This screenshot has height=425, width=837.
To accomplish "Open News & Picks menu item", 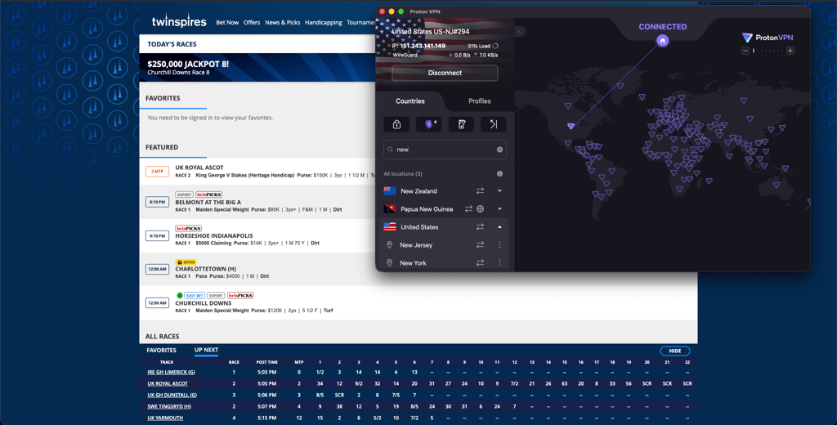I will pos(282,22).
